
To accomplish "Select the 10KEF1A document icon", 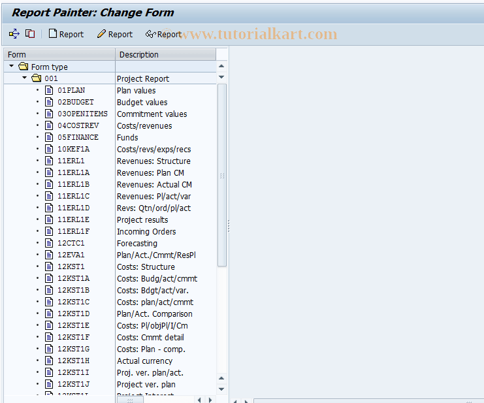I will click(49, 149).
